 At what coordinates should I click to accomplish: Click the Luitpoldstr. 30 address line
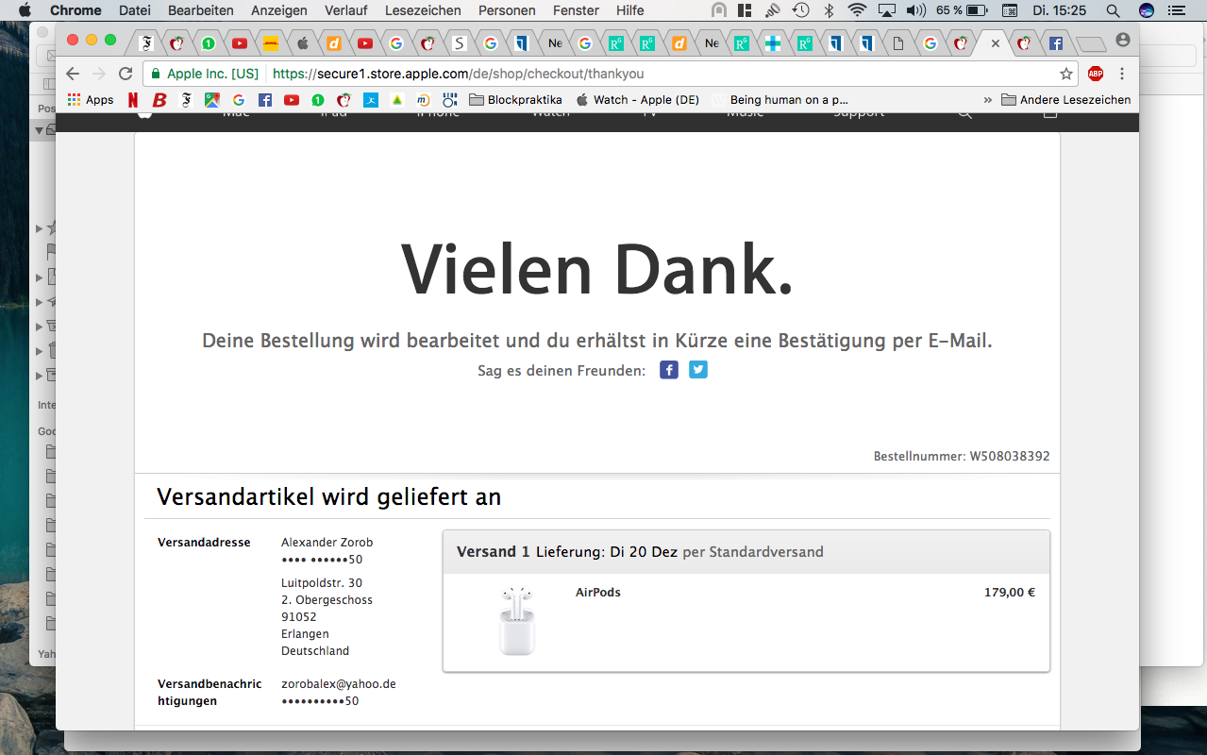(x=322, y=582)
